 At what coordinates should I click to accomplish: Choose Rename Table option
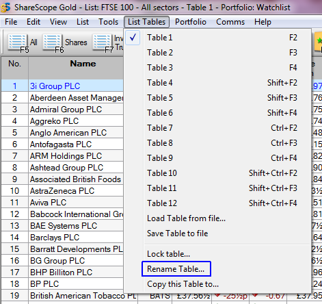pos(217,269)
